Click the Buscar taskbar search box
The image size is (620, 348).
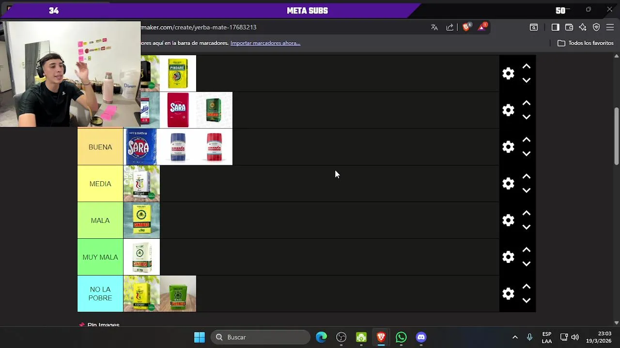261,337
